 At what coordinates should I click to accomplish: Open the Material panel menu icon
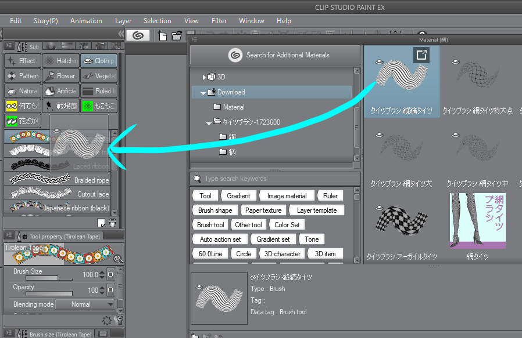tap(194, 39)
